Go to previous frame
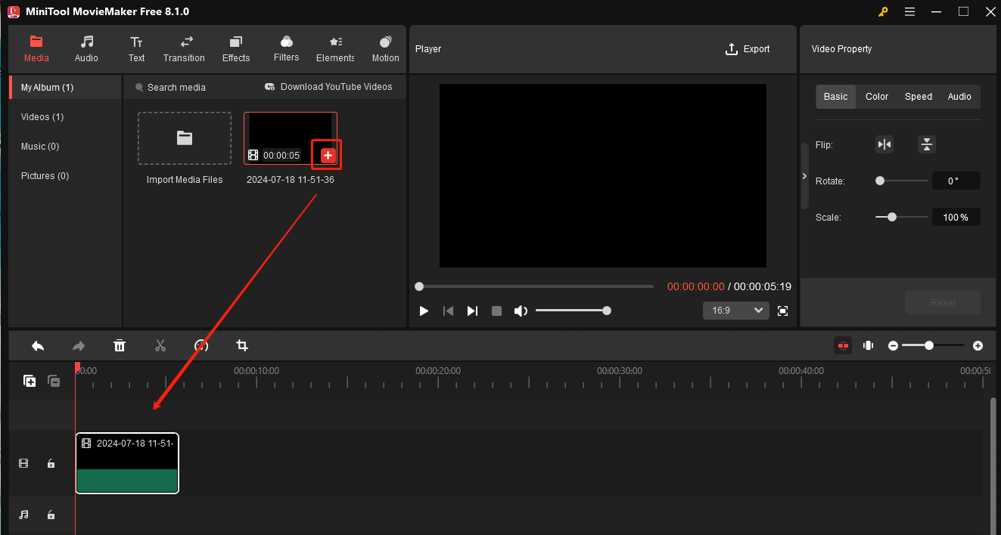The image size is (1001, 535). pyautogui.click(x=448, y=311)
